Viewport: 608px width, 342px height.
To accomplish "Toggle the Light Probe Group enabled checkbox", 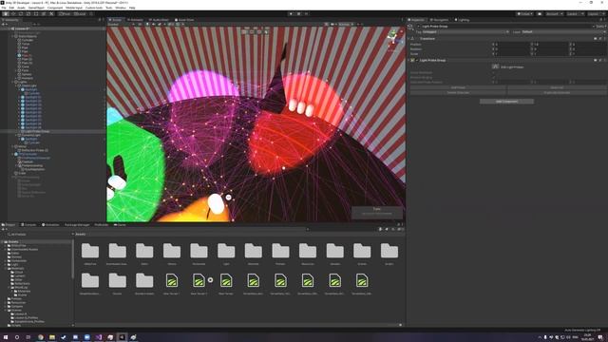I will coord(417,60).
